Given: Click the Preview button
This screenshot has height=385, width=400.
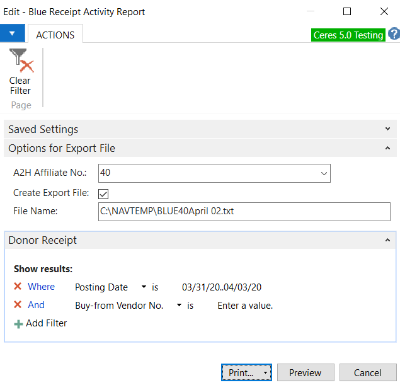Looking at the screenshot, I should pyautogui.click(x=305, y=373).
